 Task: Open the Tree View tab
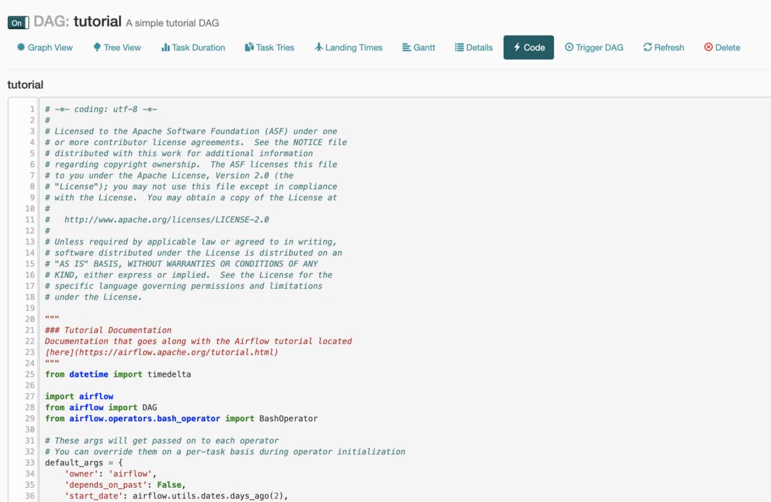pyautogui.click(x=117, y=48)
